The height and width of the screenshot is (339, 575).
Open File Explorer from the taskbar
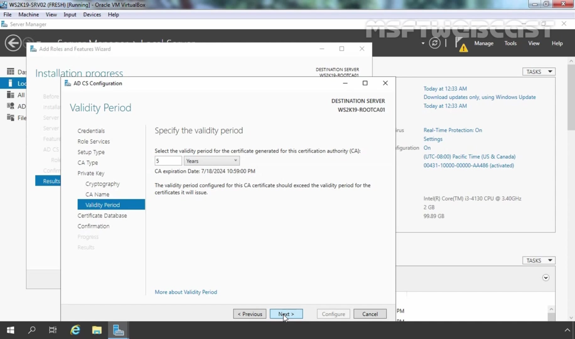97,330
